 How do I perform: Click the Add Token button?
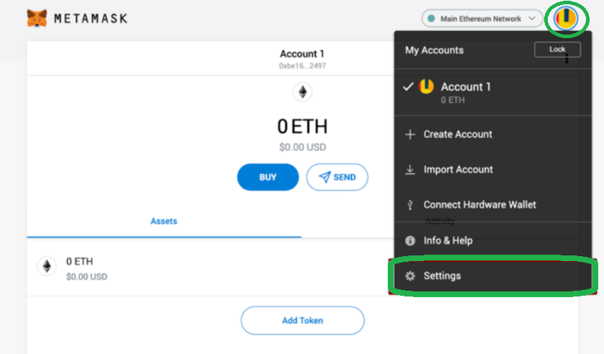click(x=303, y=321)
